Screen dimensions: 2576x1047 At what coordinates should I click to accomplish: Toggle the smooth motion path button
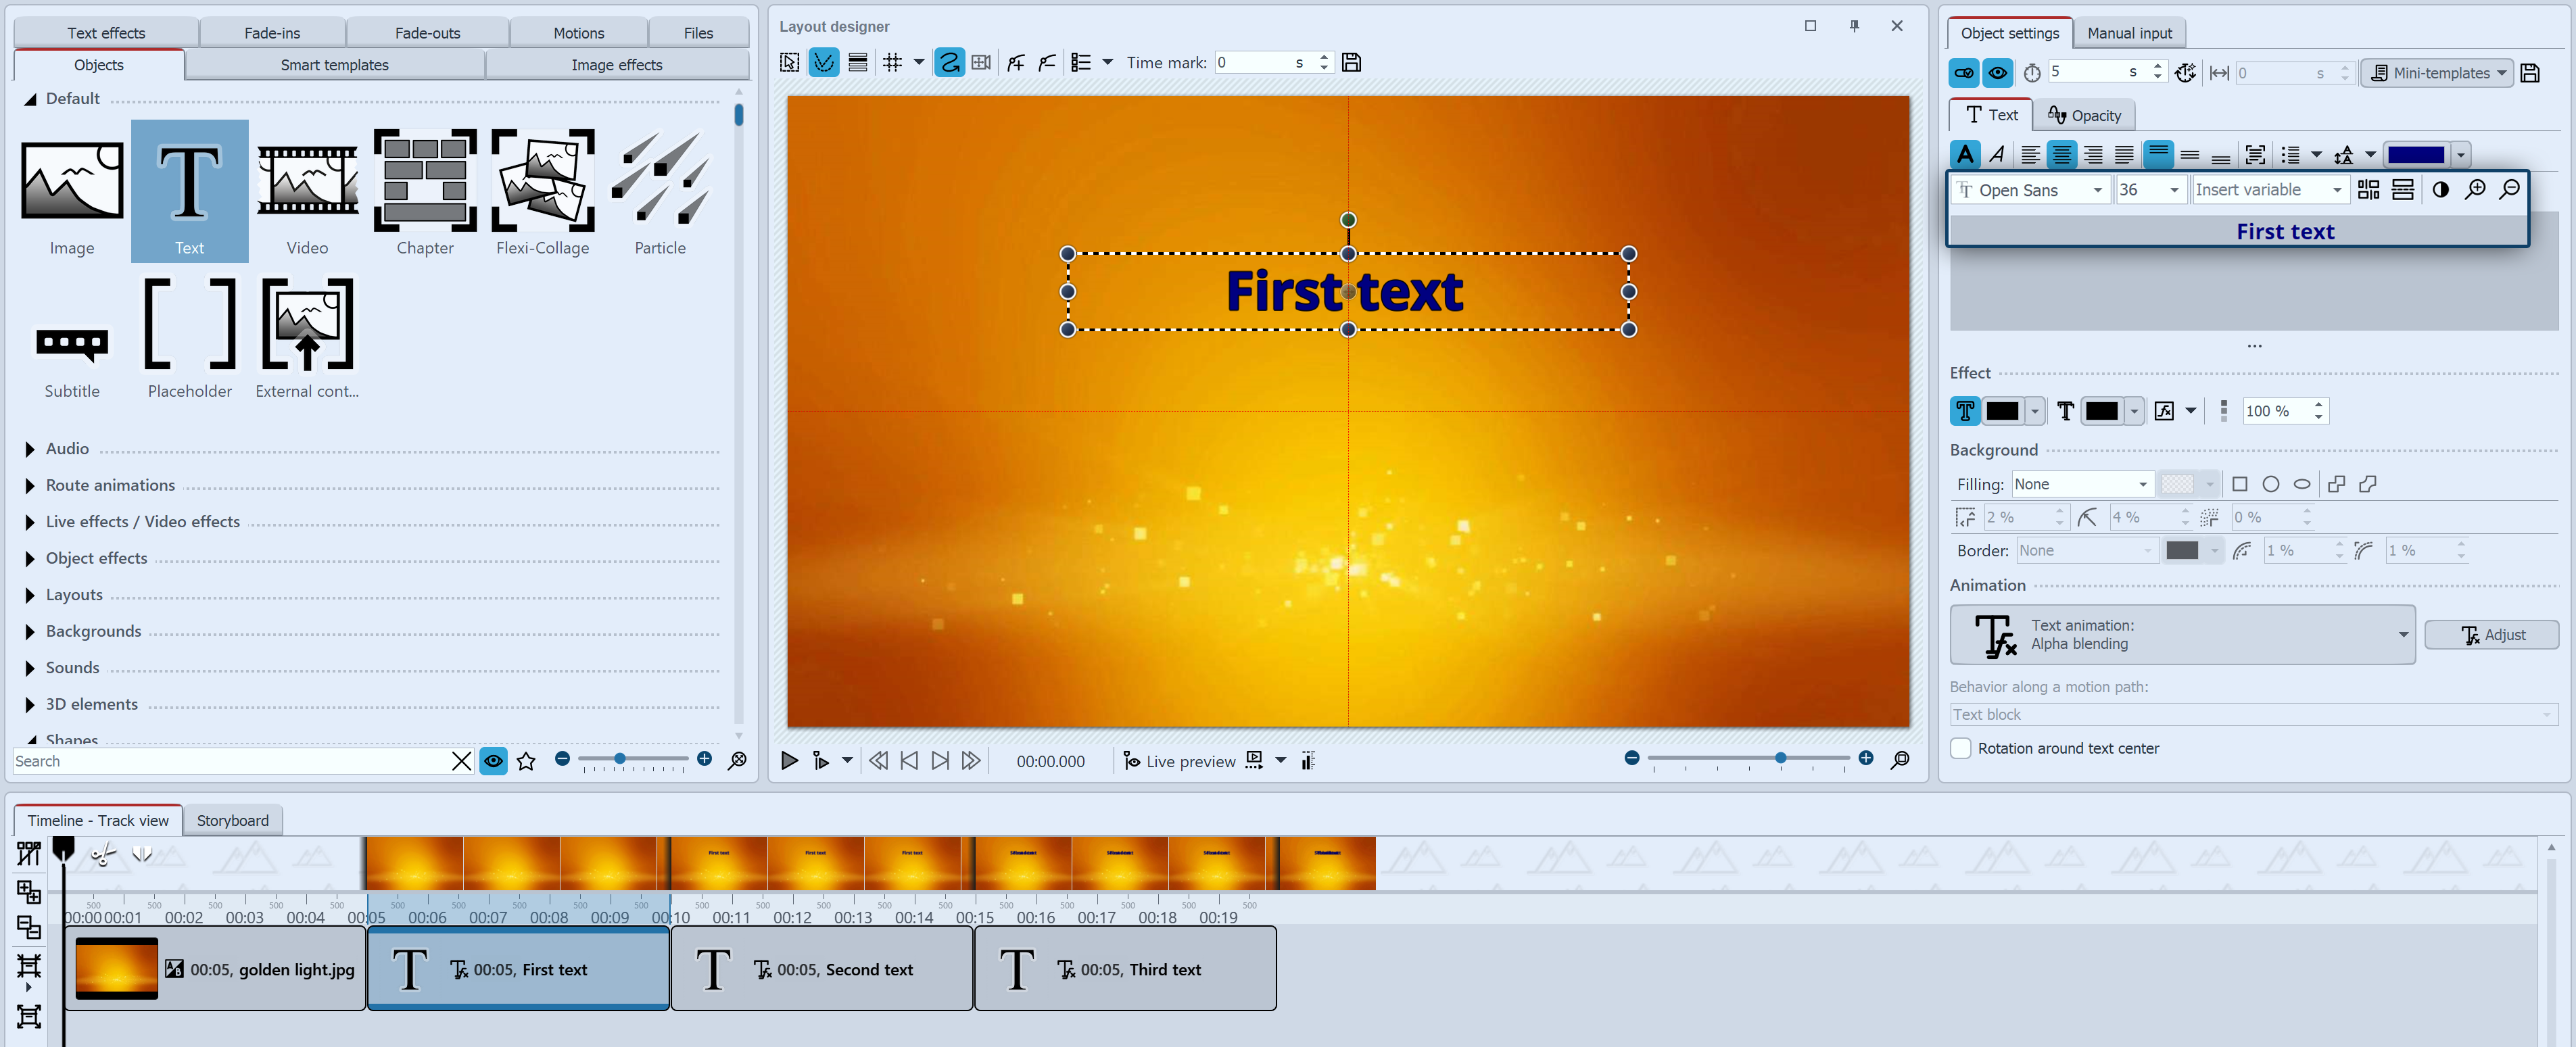(948, 61)
